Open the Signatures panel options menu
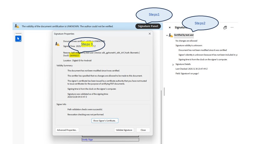The height and width of the screenshot is (144, 255). point(232,27)
